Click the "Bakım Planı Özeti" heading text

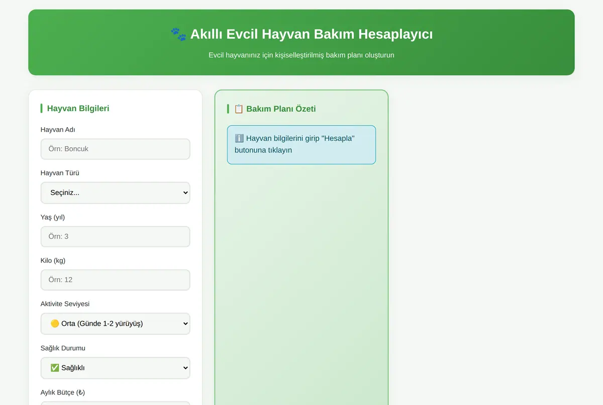(x=281, y=109)
